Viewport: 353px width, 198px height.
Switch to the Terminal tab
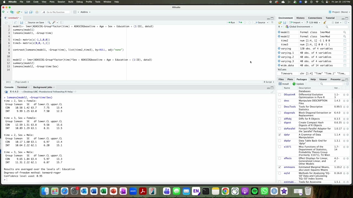pyautogui.click(x=22, y=87)
